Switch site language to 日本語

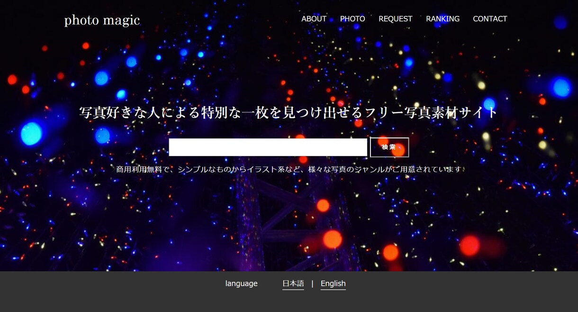click(293, 284)
